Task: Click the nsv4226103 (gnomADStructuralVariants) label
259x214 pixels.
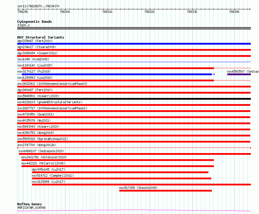Action: point(50,102)
